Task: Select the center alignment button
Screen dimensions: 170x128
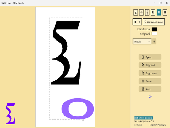Action: [159, 12]
